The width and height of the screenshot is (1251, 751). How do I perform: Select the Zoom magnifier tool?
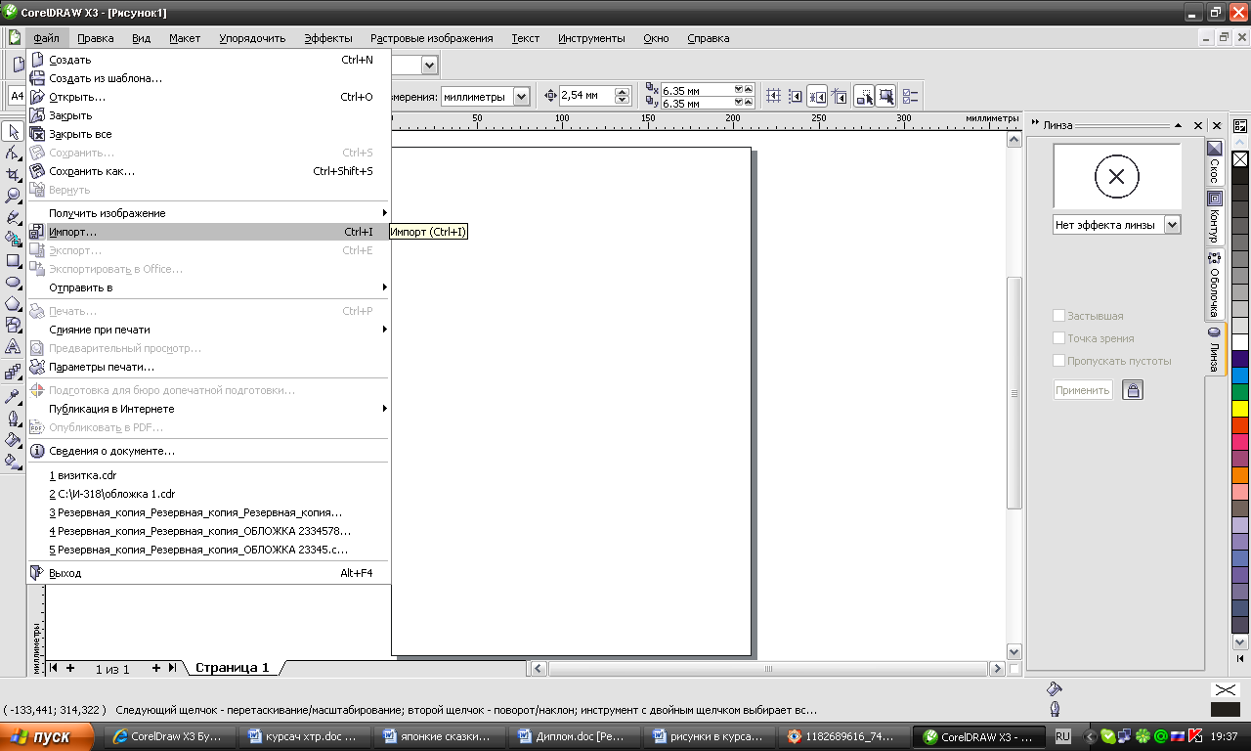click(x=13, y=196)
